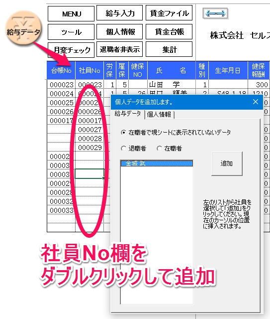The image size is (270, 319).
Task: Click the 個人情報 button in top panel
Action: [x=119, y=31]
